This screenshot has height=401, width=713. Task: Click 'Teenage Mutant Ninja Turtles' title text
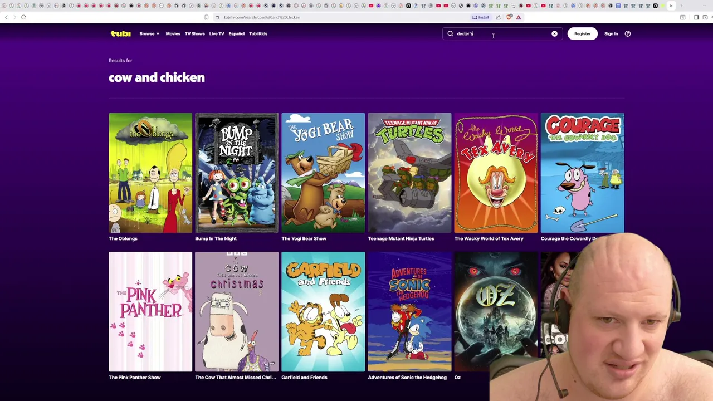401,238
